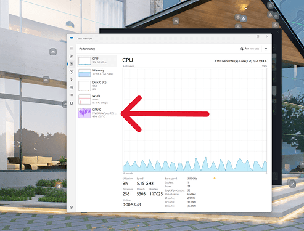The image size is (304, 231).
Task: Open Task Manager Settings gear icon
Action: click(x=72, y=207)
